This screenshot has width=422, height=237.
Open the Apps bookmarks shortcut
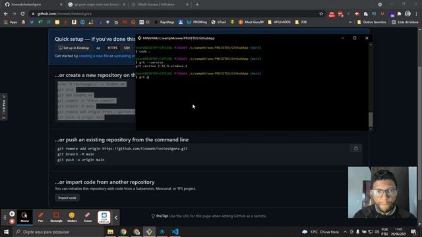pyautogui.click(x=11, y=22)
